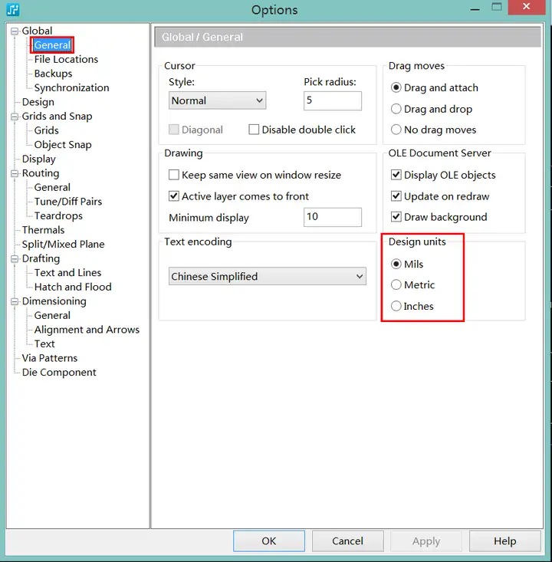Select Grids and Snap label

click(x=57, y=116)
